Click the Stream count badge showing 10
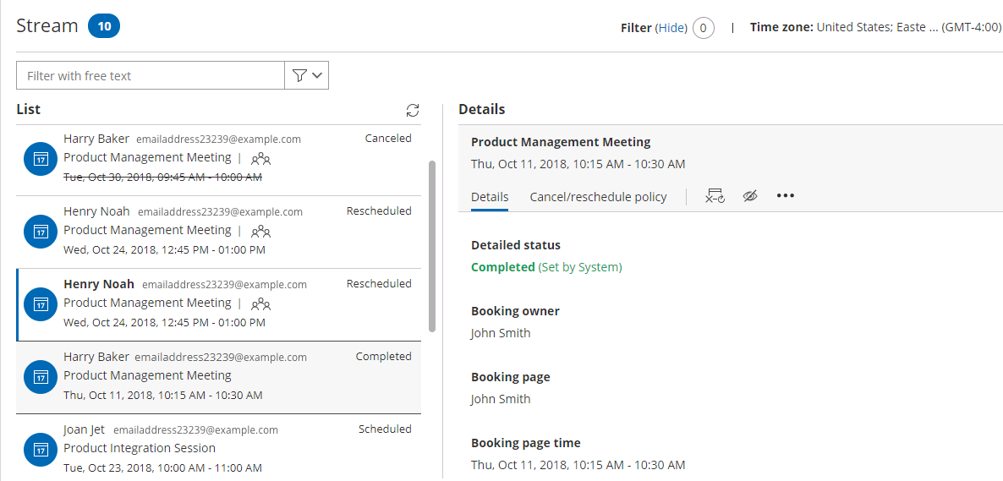Viewport: 1003px width, 481px height. tap(104, 26)
